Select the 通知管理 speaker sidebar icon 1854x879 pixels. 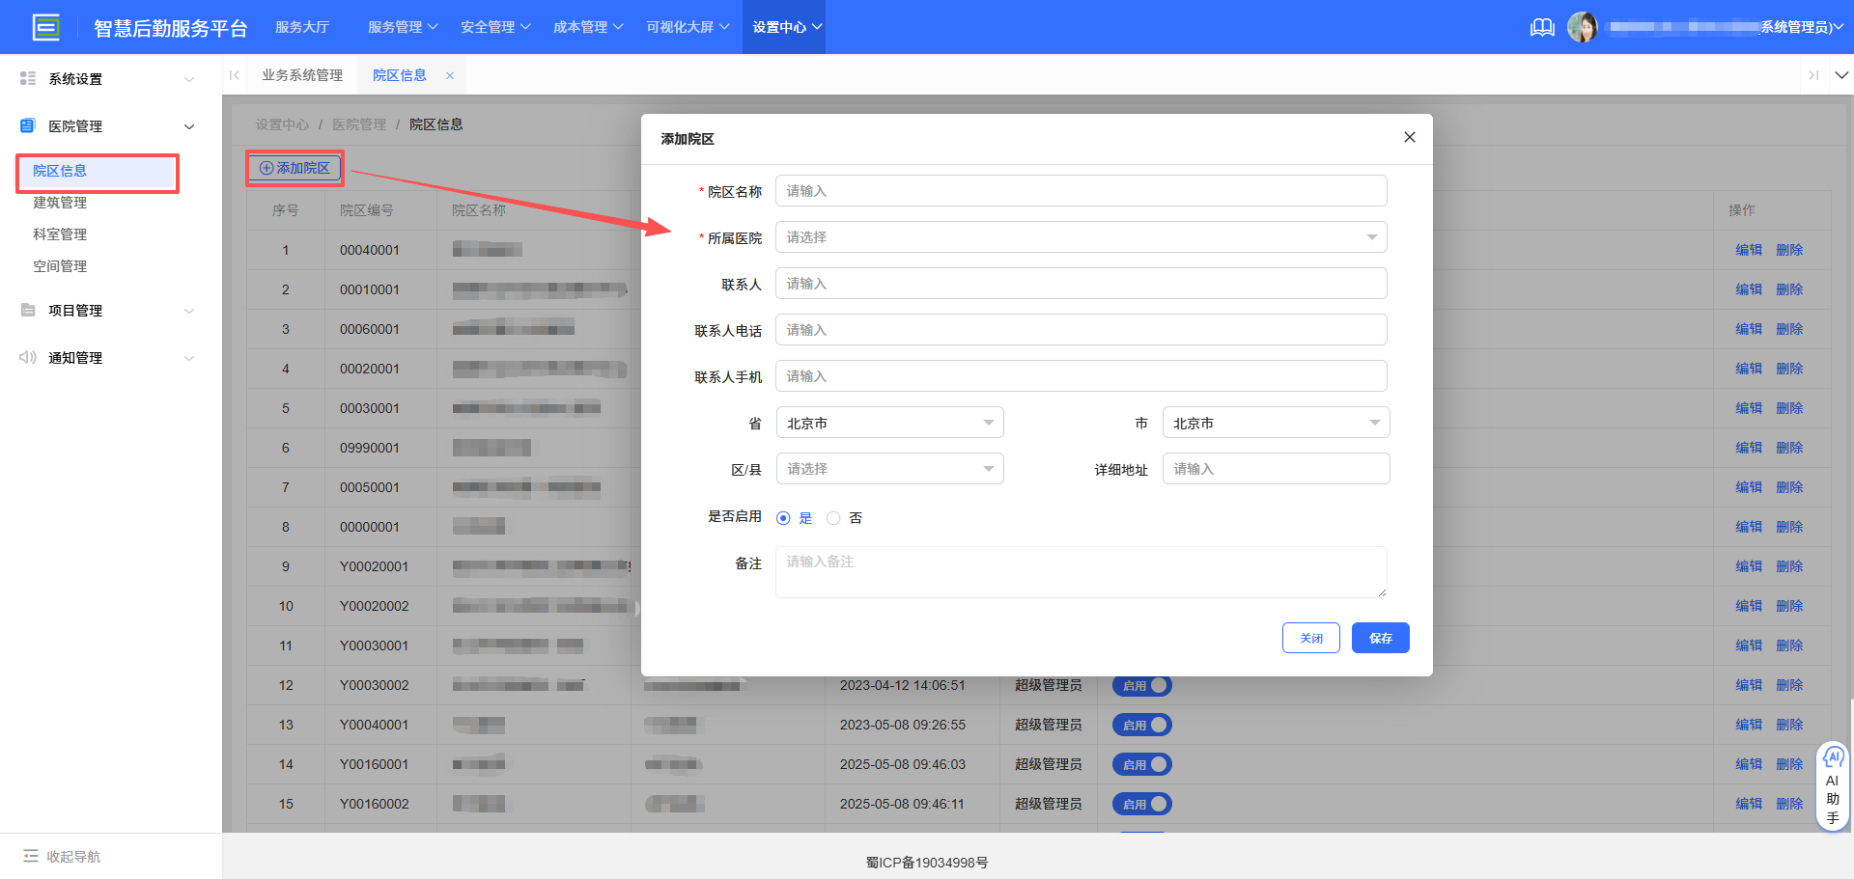28,357
